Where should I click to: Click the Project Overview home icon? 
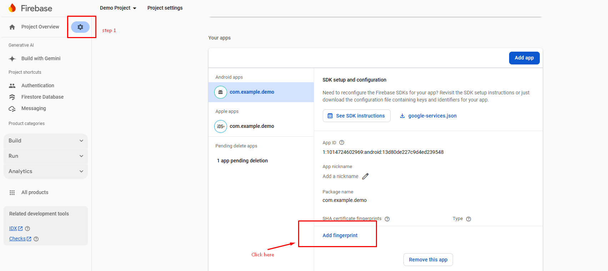[x=12, y=27]
